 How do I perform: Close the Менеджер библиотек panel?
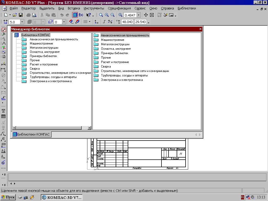pos(200,29)
